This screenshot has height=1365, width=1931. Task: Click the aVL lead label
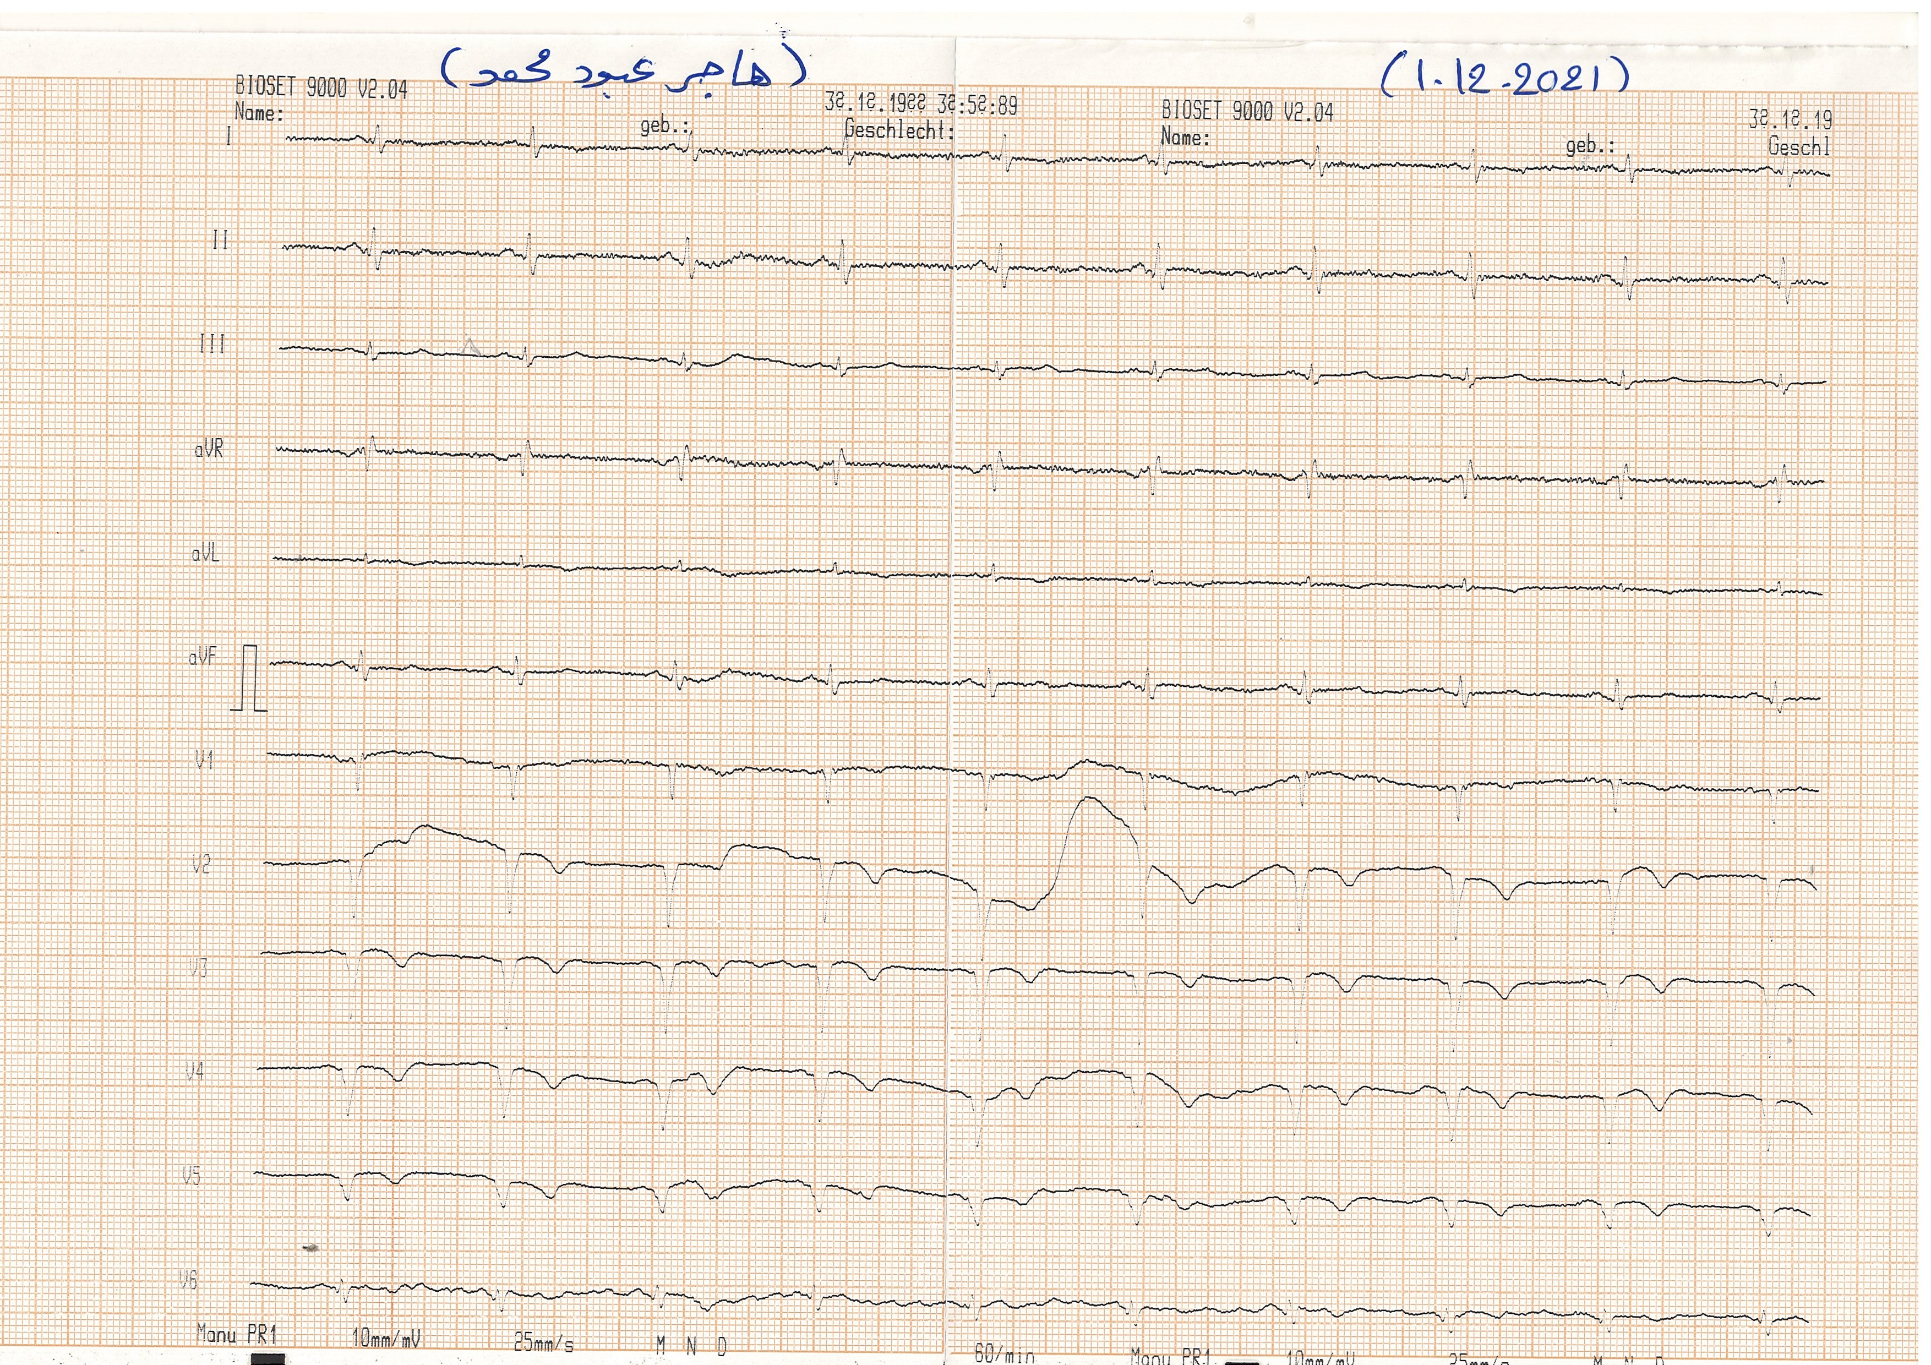[206, 553]
